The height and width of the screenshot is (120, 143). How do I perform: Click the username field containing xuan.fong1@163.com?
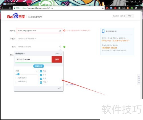(x=39, y=31)
